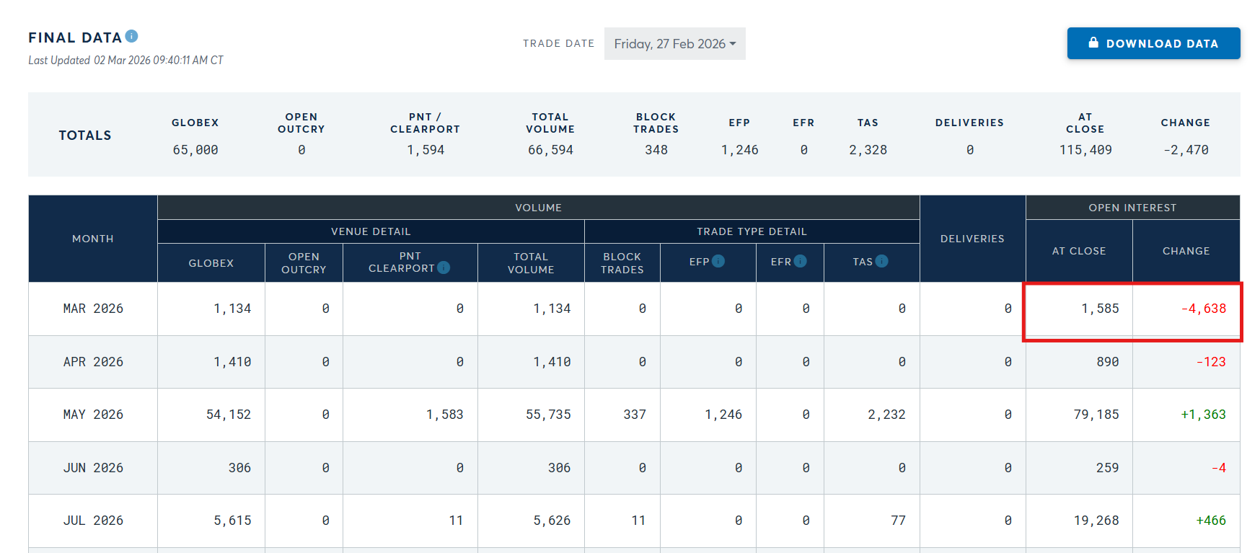Click the APR 2026 month cell
The width and height of the screenshot is (1260, 553).
[x=93, y=362]
